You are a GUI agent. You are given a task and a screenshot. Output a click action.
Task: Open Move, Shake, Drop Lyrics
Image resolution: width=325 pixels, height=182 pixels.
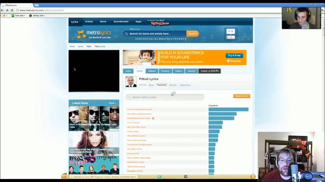[139, 158]
